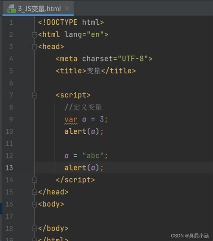Click the HTML file icon on the tab
The image size is (213, 241).
tap(11, 9)
